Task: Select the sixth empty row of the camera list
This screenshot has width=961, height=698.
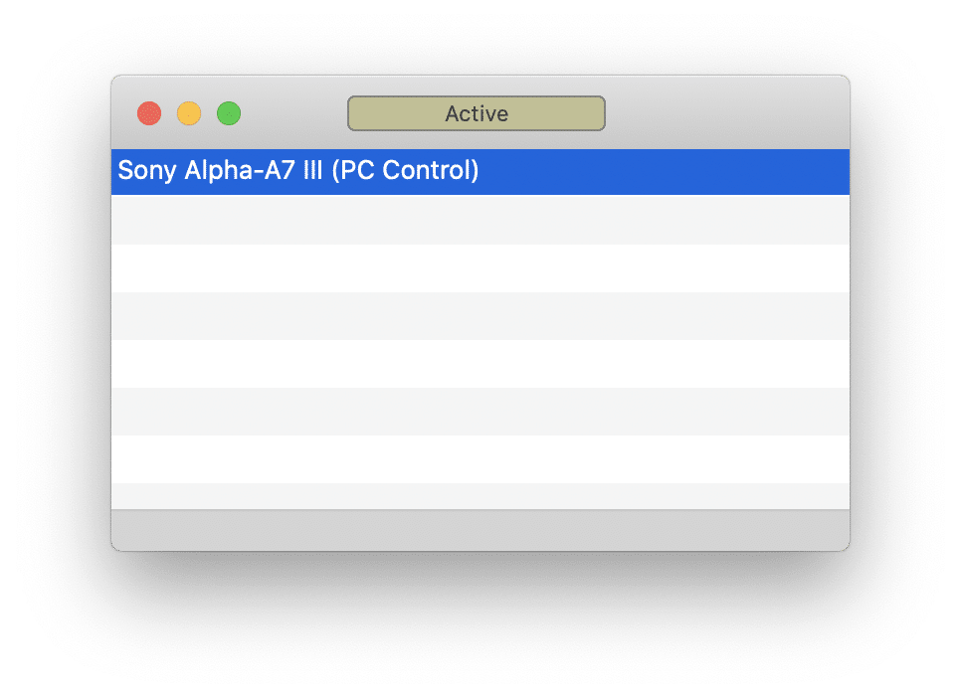Action: (480, 458)
